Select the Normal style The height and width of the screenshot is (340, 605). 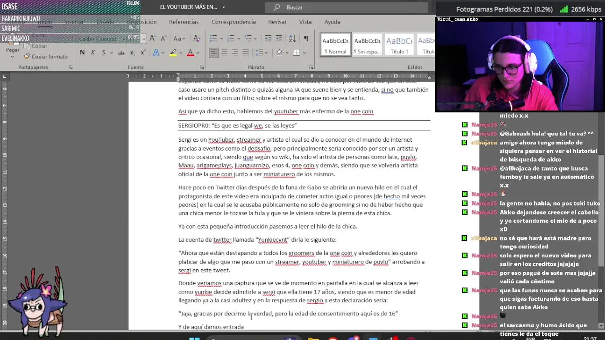tap(335, 45)
